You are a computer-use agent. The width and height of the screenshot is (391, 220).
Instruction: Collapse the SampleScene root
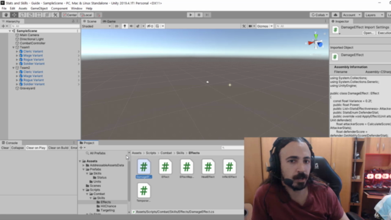coord(10,31)
